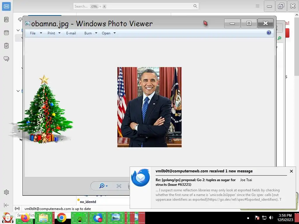Open the Open dropdown arrow in Photo Viewer

114,33
